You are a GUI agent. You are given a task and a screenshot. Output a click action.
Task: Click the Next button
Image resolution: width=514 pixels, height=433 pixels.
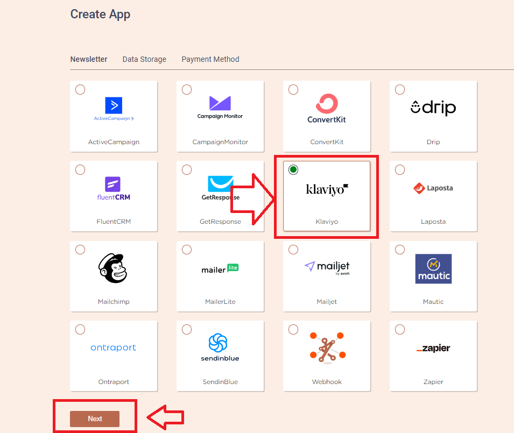coord(95,418)
